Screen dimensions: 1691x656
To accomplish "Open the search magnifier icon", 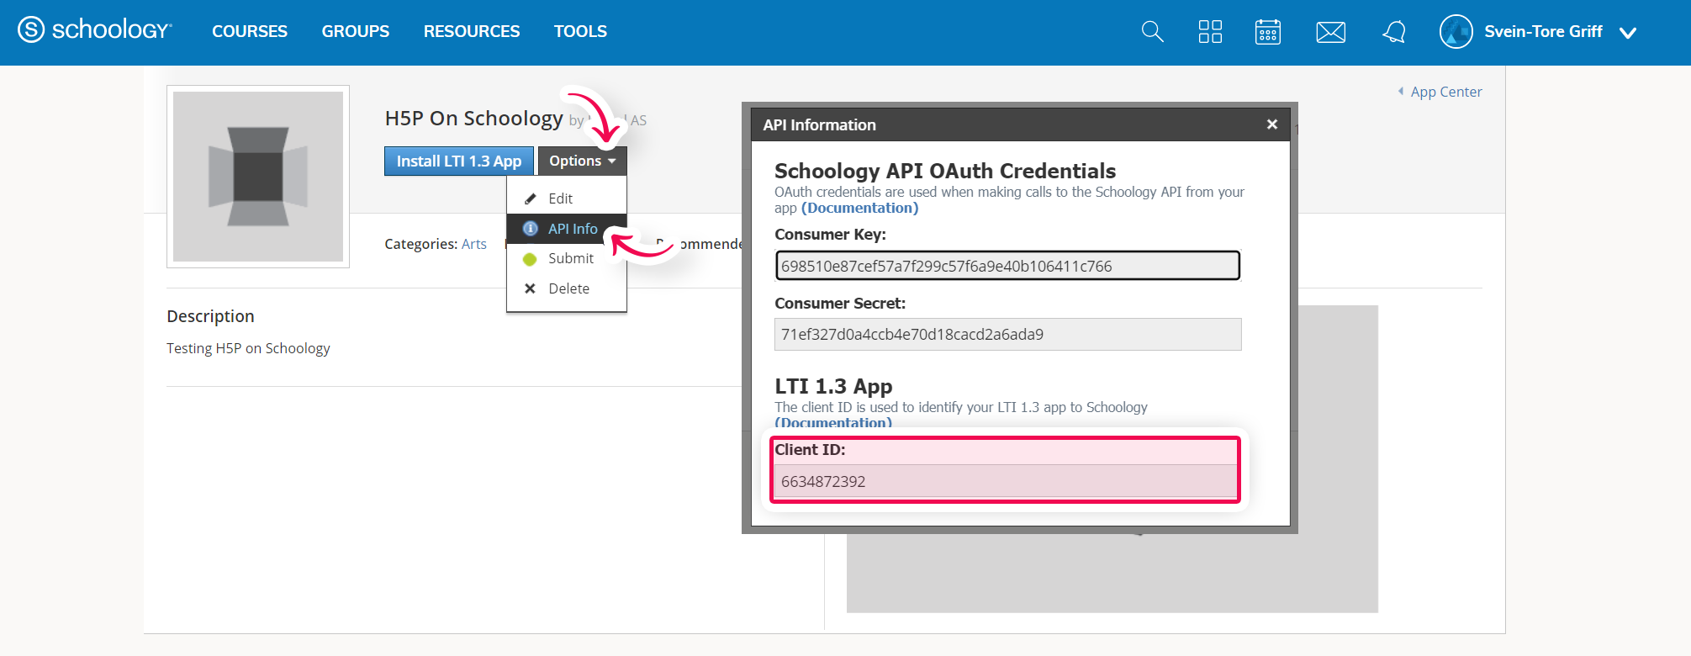I will (1152, 32).
